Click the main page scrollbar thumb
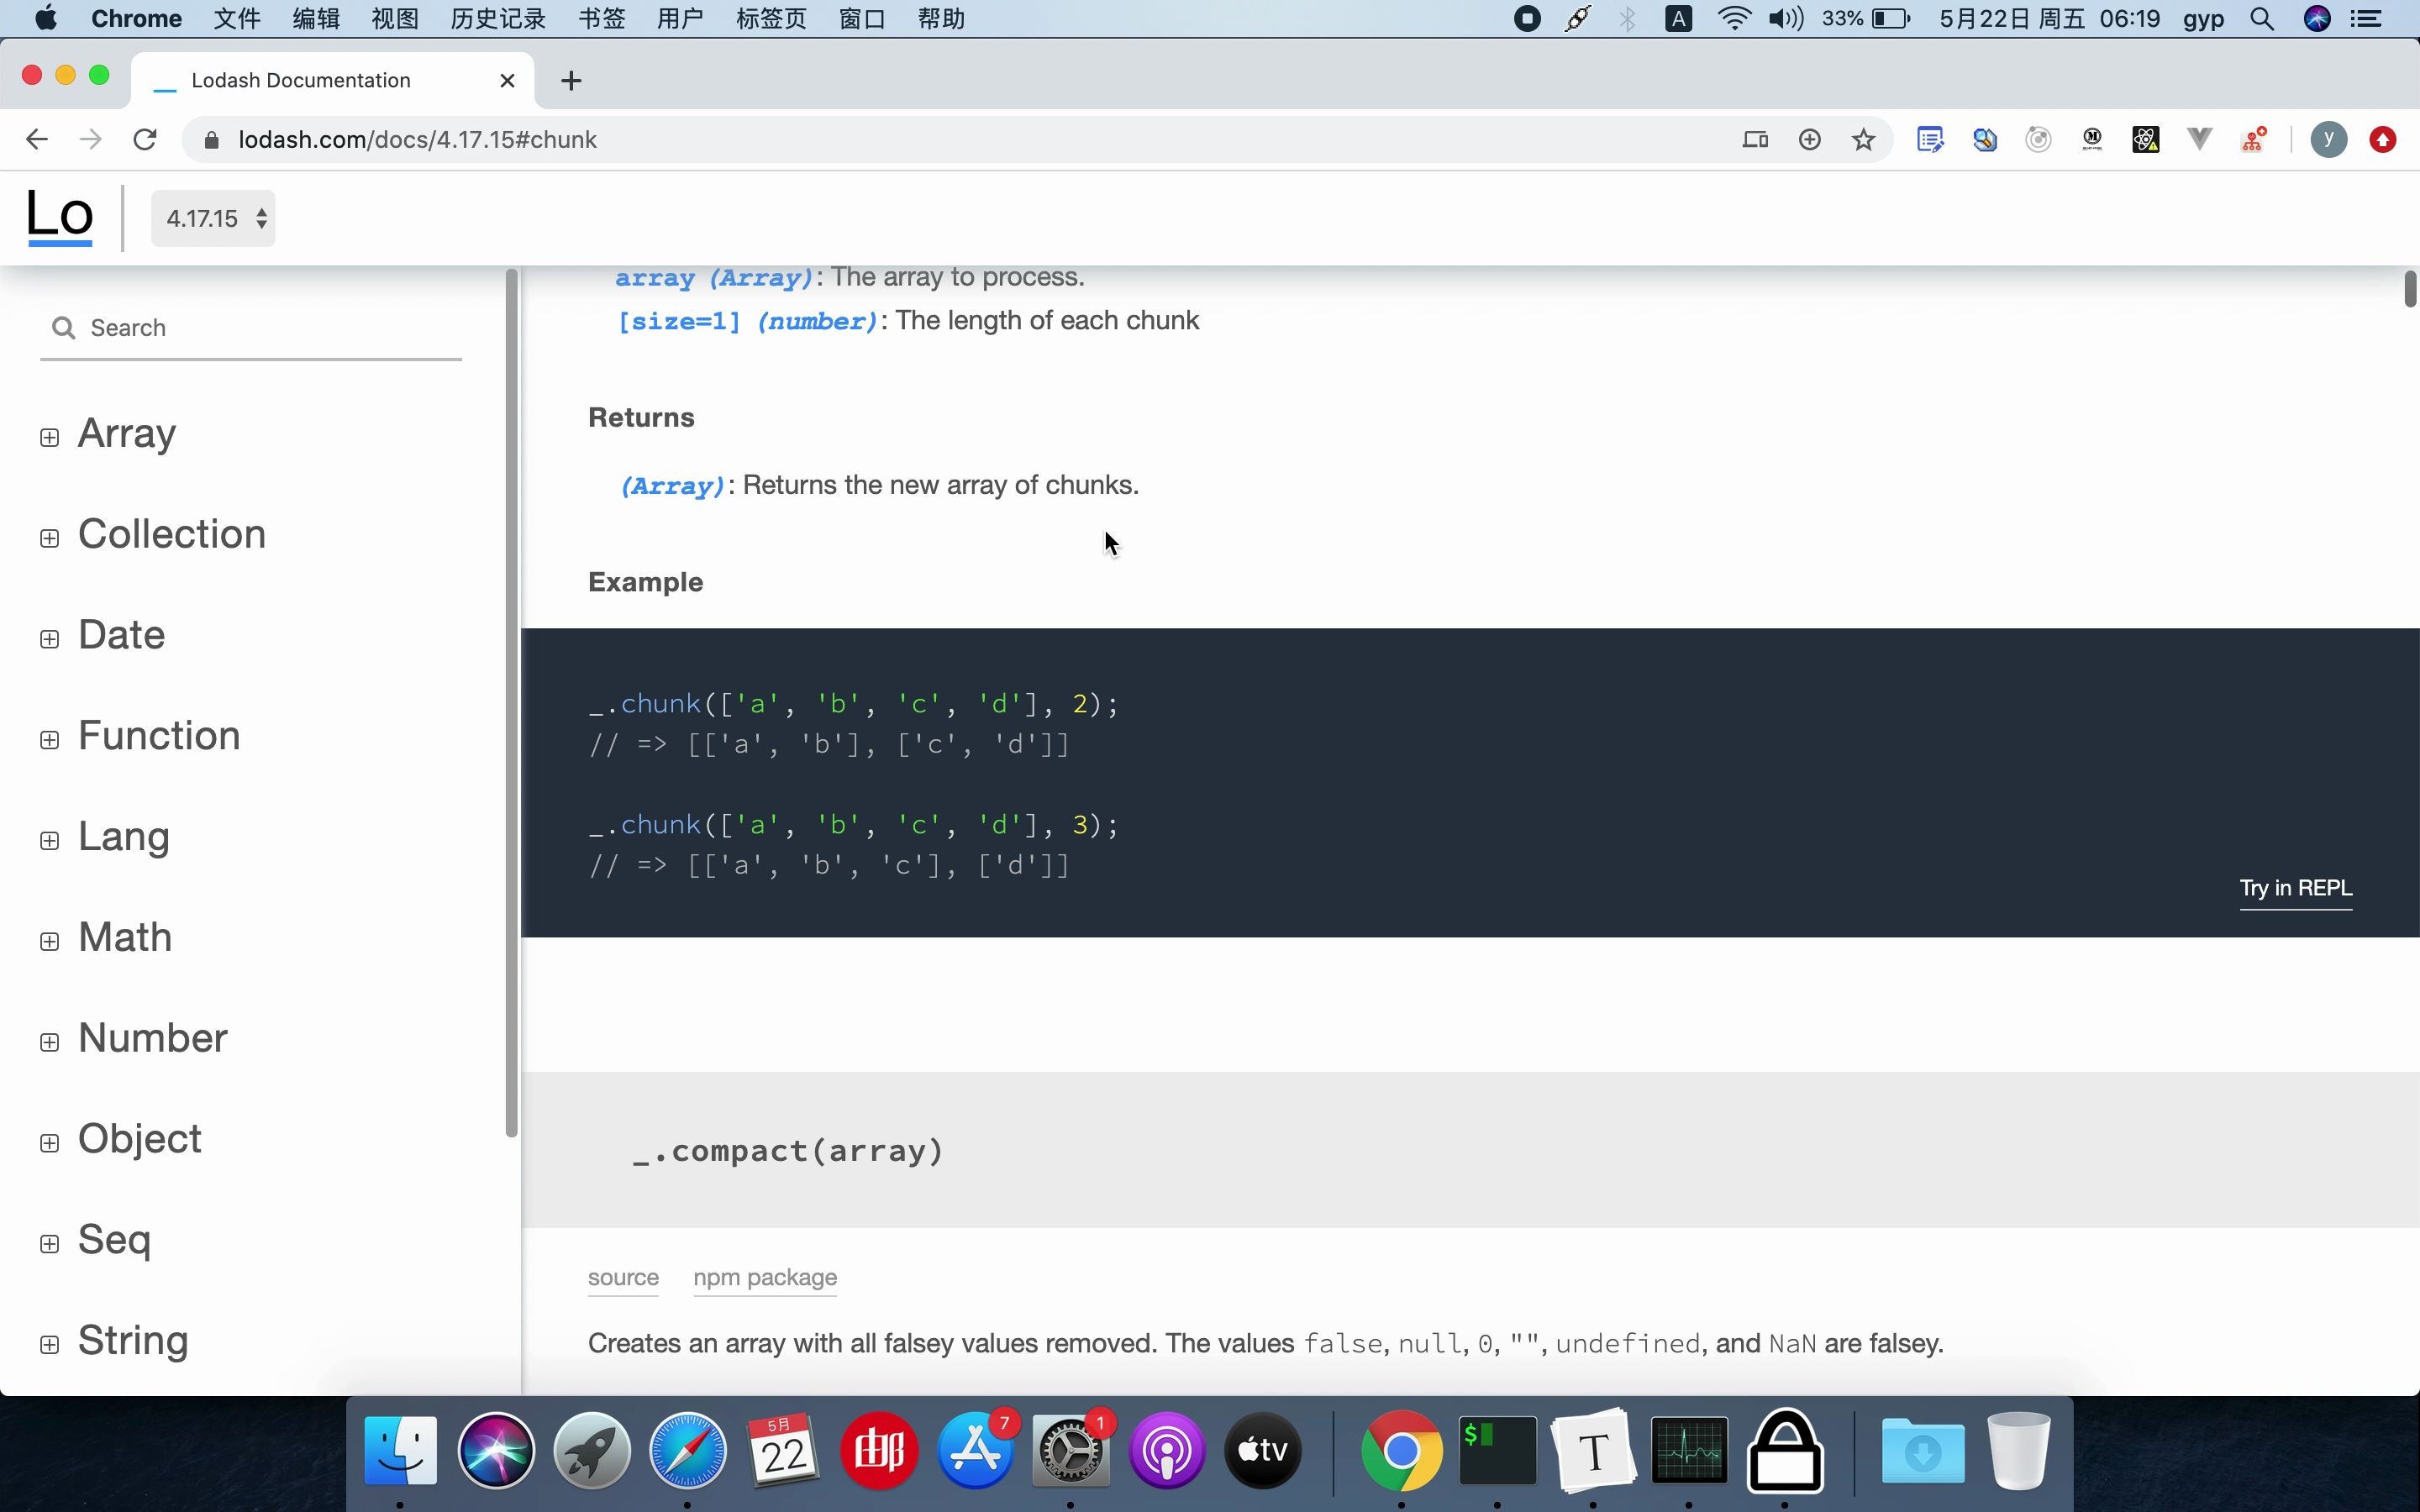The width and height of the screenshot is (2420, 1512). point(2409,289)
